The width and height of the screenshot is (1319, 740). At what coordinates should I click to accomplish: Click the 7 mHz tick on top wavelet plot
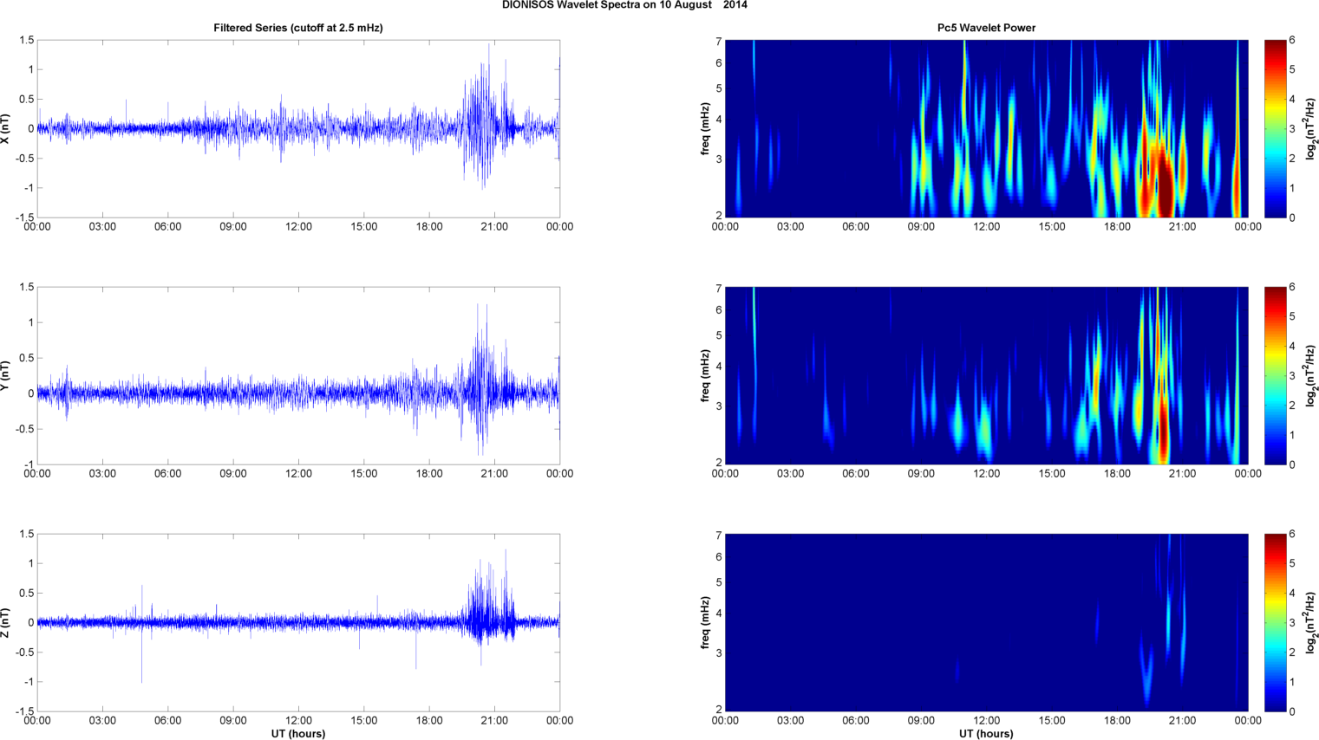point(719,42)
